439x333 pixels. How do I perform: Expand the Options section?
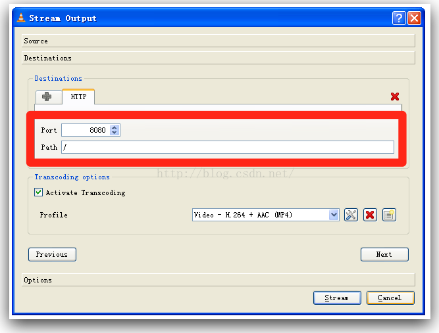coord(218,280)
